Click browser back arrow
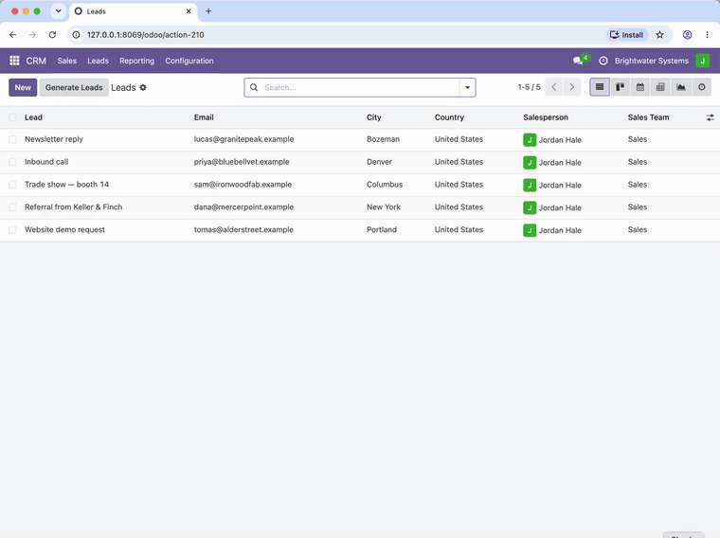This screenshot has height=538, width=720. (x=13, y=35)
